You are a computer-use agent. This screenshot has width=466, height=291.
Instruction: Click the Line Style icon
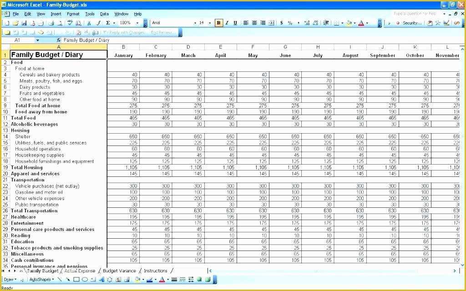pyautogui.click(x=174, y=280)
